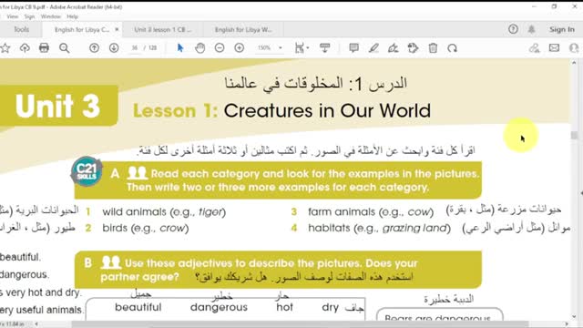
Task: Open the Window menu
Action: coord(51,16)
